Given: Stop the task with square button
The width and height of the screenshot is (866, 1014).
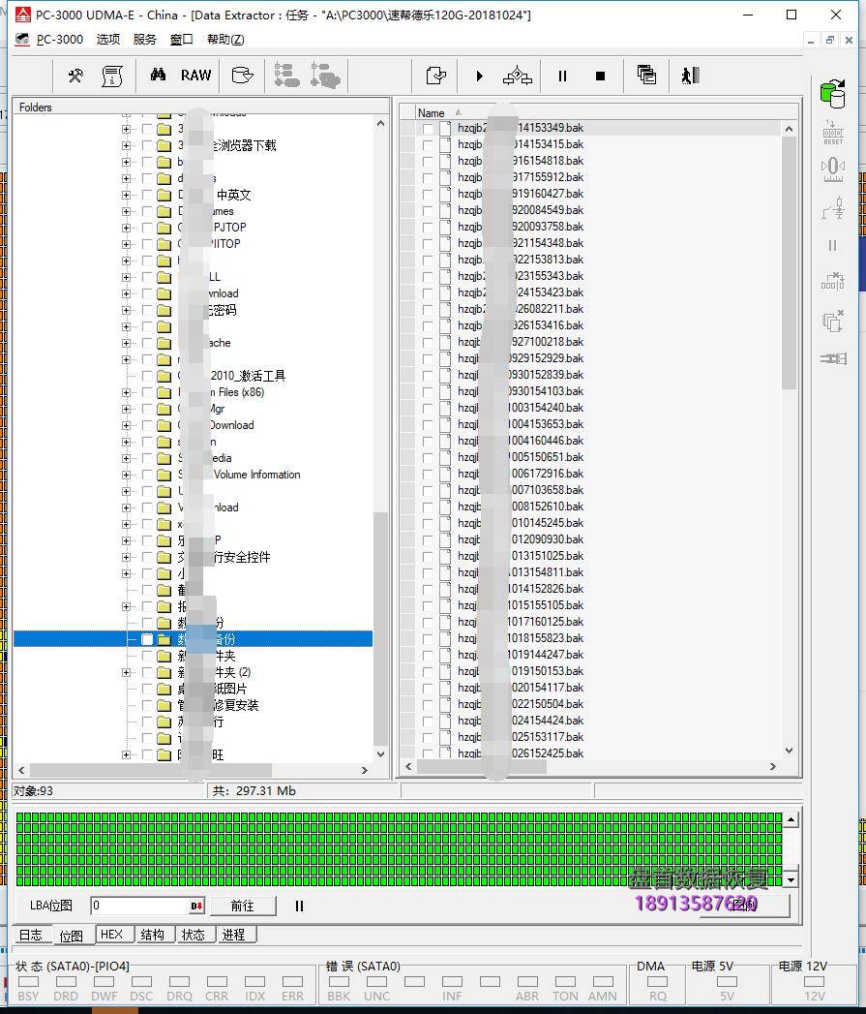Looking at the screenshot, I should coord(600,76).
